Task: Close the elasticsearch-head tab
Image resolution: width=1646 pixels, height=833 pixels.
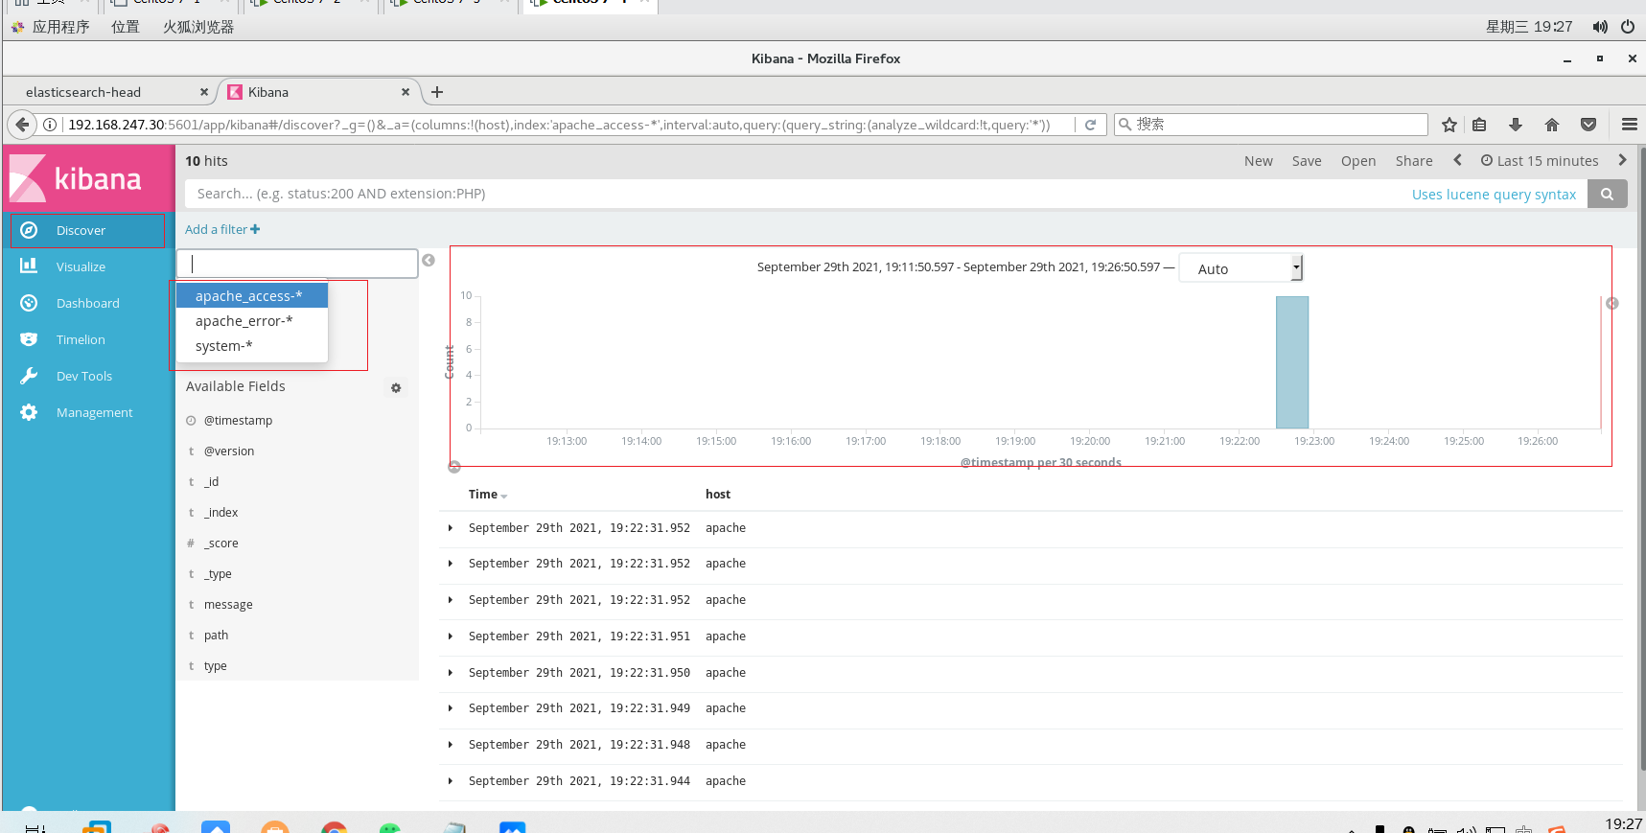Action: pos(204,92)
